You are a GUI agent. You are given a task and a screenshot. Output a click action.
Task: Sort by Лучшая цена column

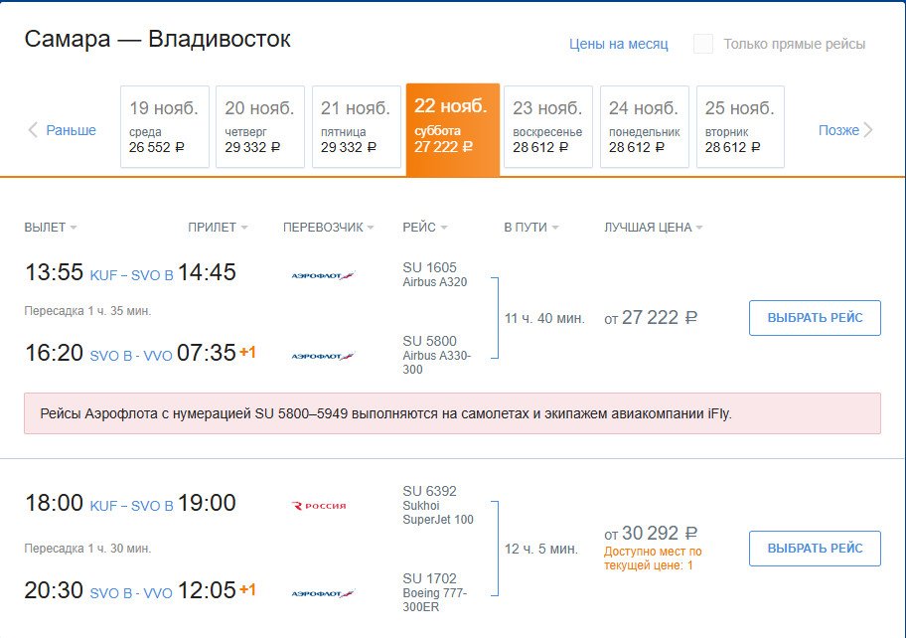(653, 228)
